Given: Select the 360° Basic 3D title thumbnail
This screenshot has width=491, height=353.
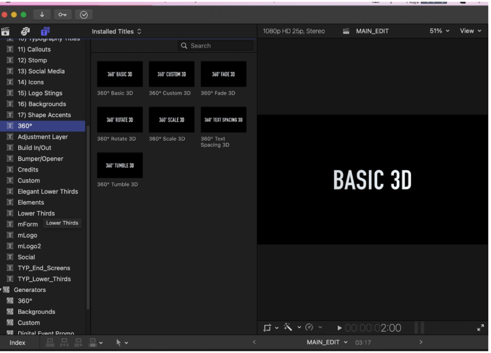Looking at the screenshot, I should [120, 74].
